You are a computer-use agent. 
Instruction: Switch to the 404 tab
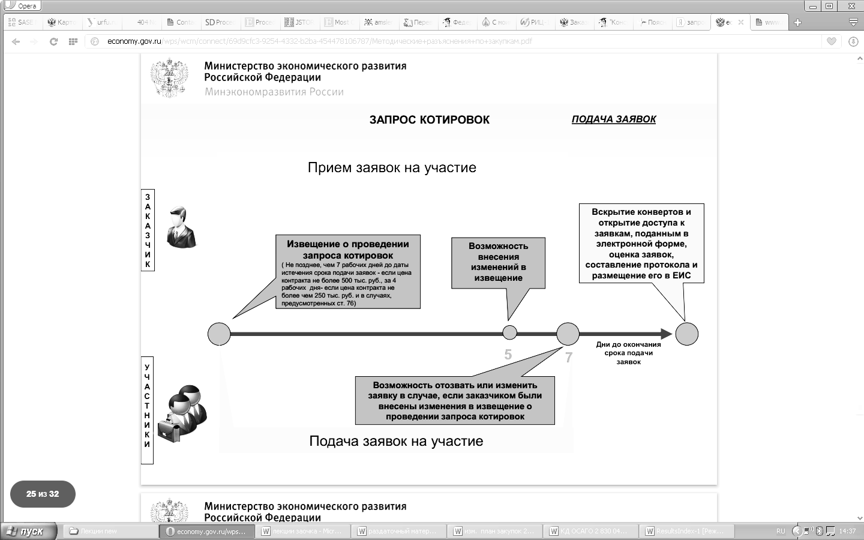[140, 22]
